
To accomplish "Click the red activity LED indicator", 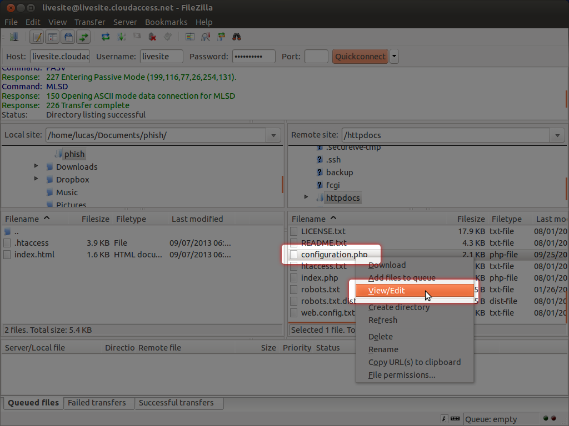I will coord(553,418).
